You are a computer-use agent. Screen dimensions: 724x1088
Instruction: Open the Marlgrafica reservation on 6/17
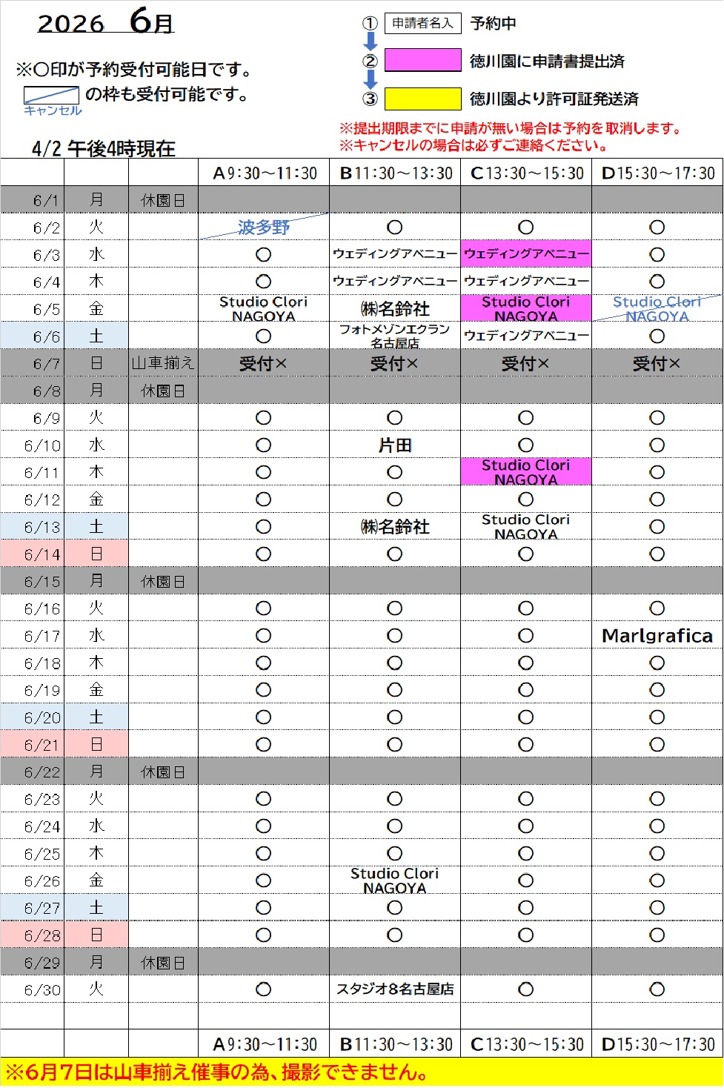tap(657, 636)
